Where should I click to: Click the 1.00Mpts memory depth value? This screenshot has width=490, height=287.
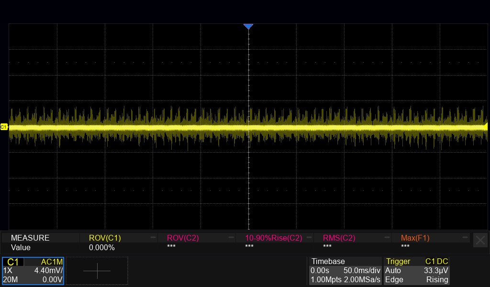pyautogui.click(x=326, y=279)
